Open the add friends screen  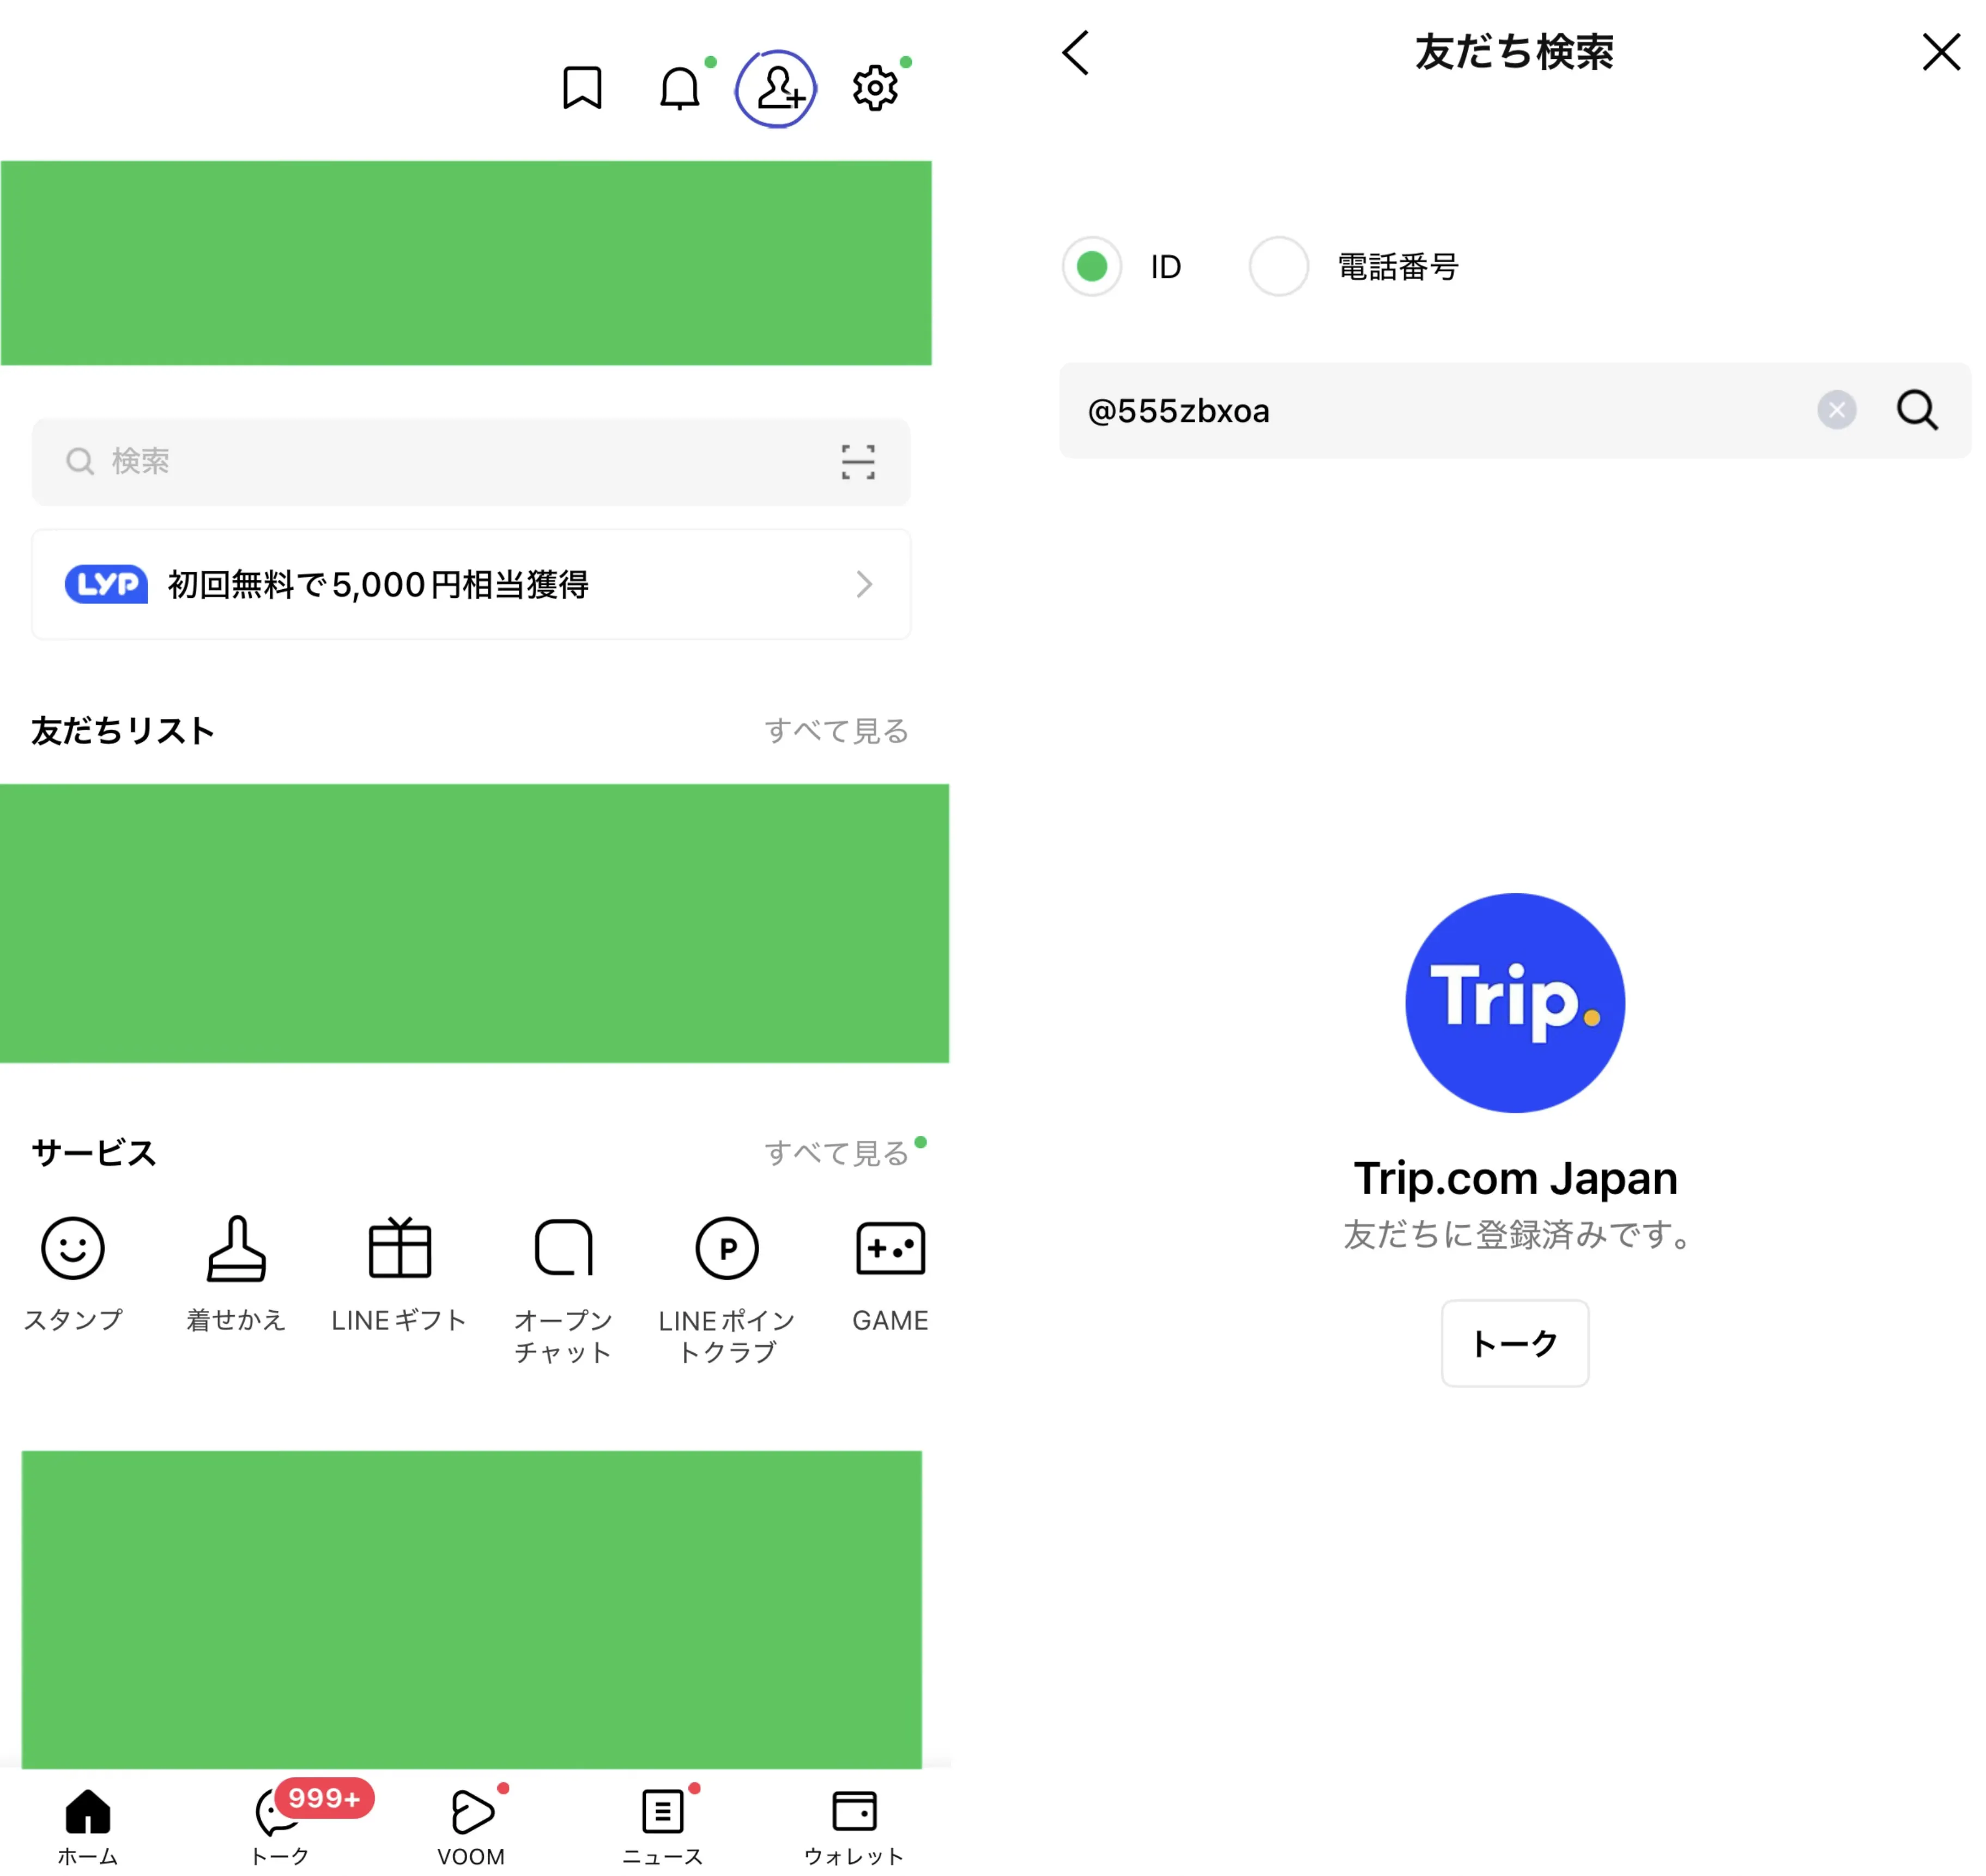[777, 88]
